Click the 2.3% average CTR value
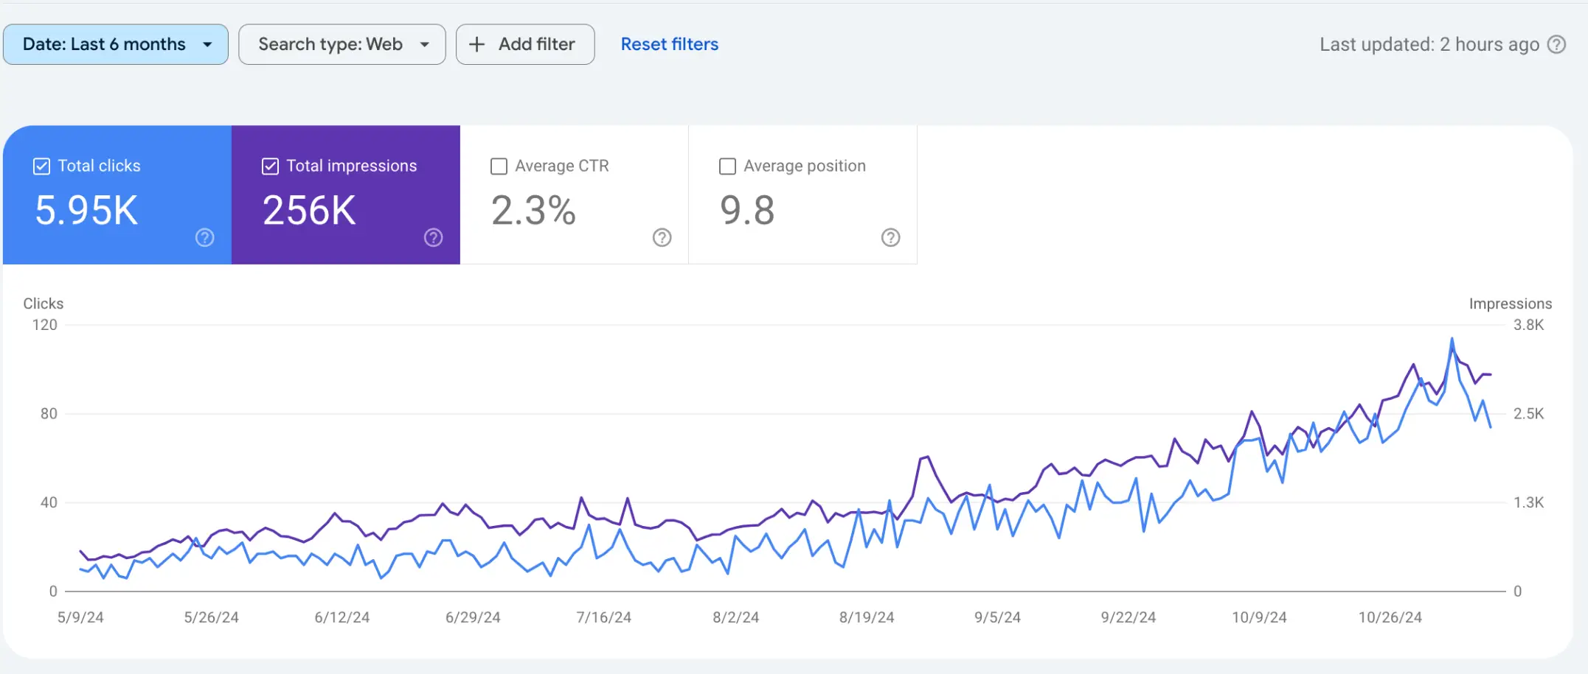The width and height of the screenshot is (1588, 674). click(x=533, y=211)
